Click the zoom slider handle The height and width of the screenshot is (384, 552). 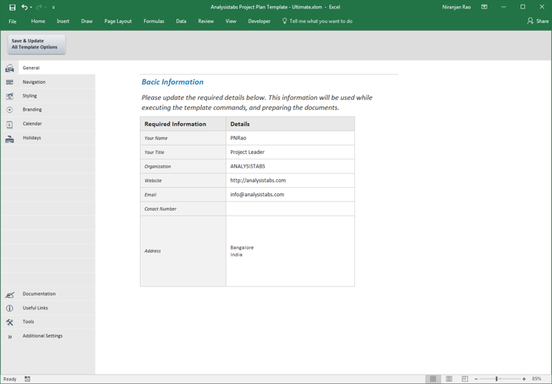coord(497,379)
